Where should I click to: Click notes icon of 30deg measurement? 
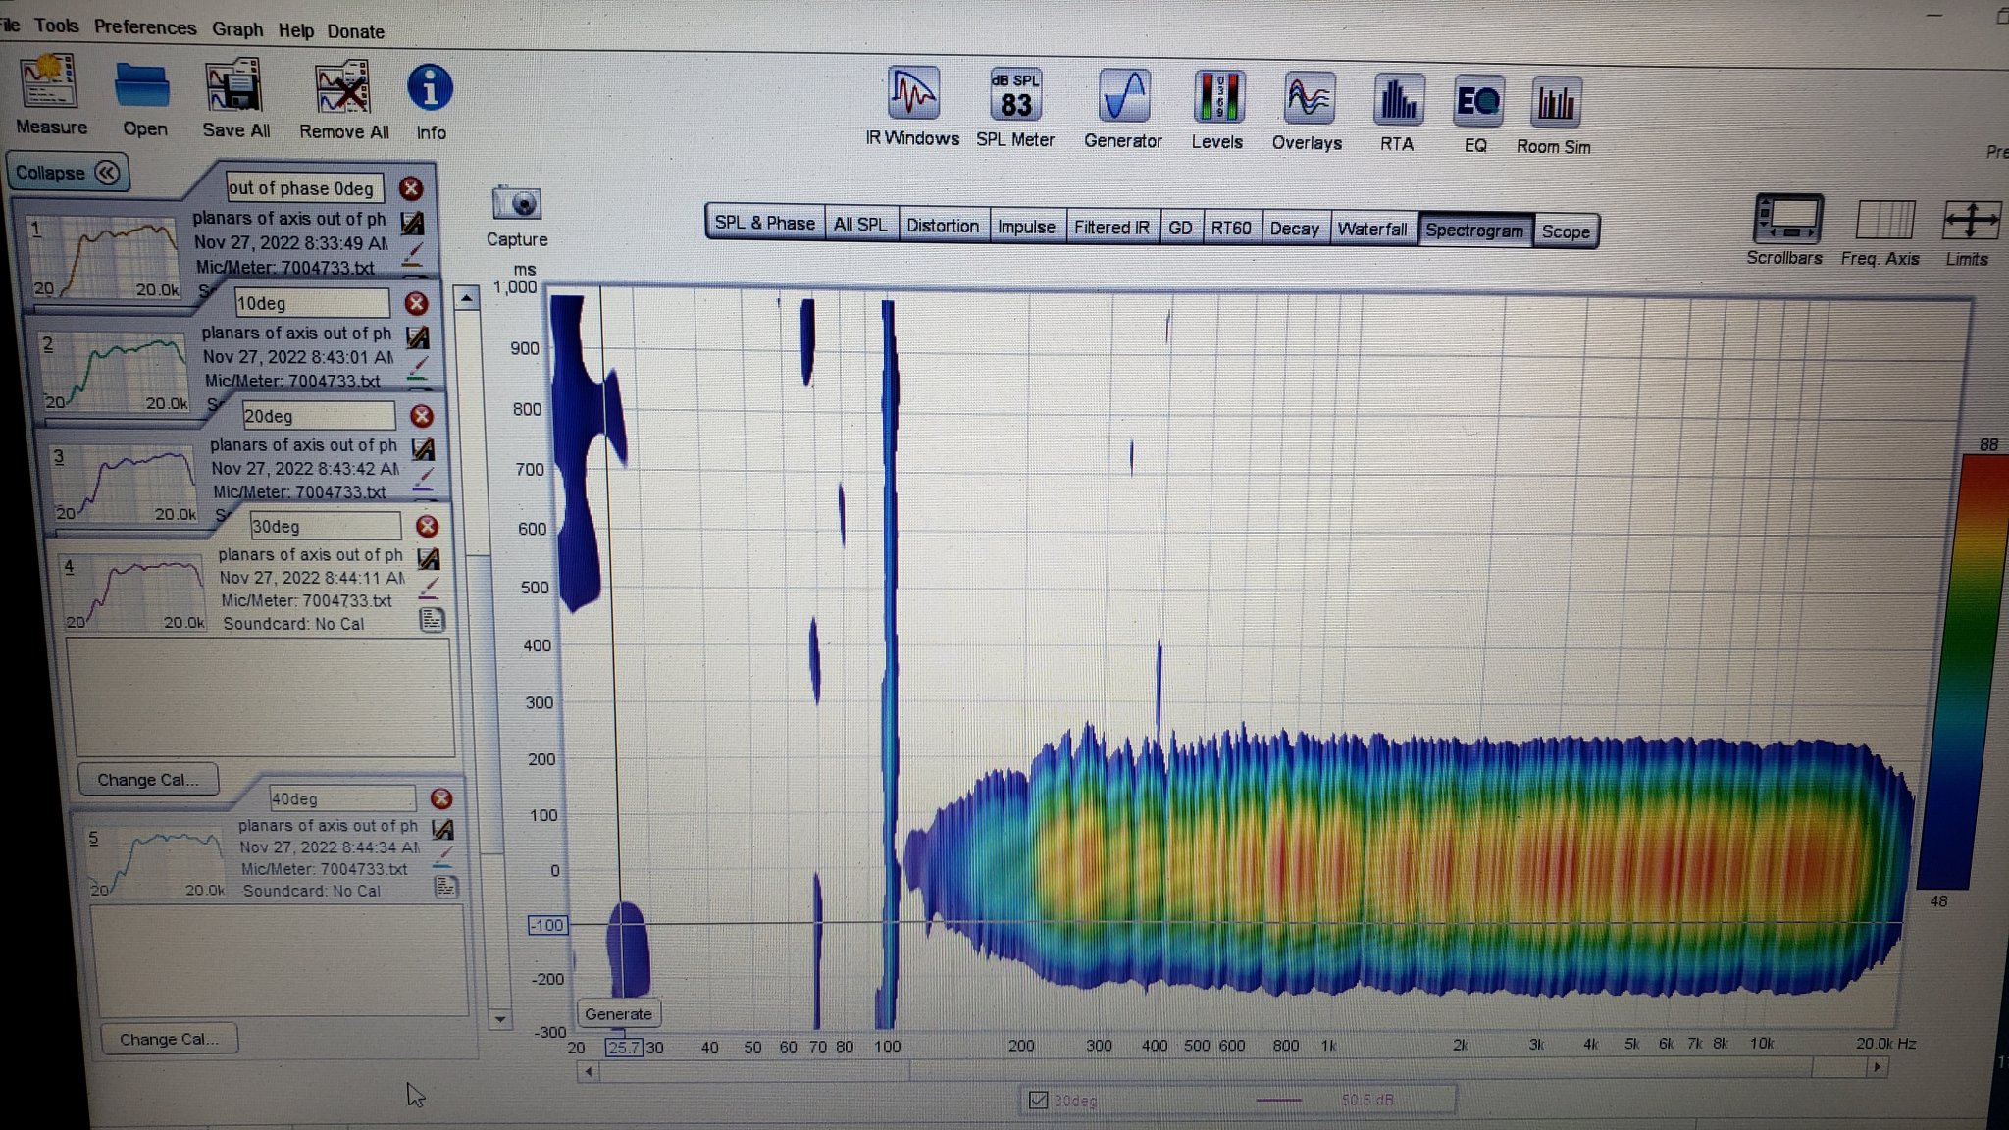pyautogui.click(x=432, y=620)
